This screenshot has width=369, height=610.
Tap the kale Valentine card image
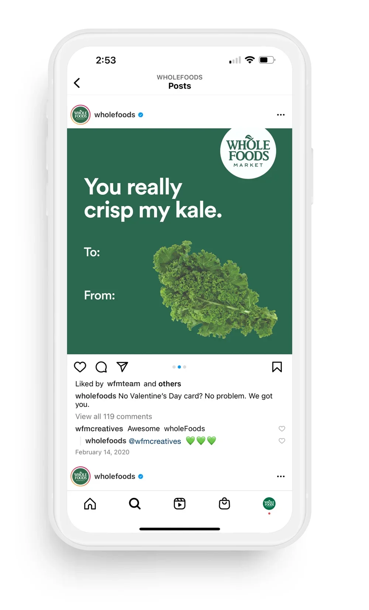(x=180, y=241)
